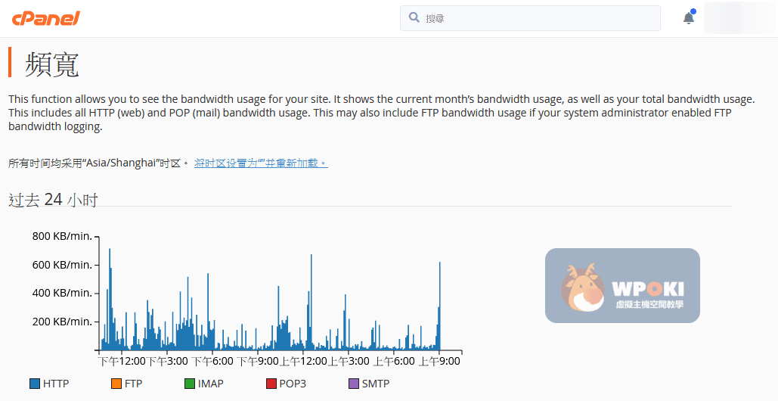Focus the 搜尋 search field
The width and height of the screenshot is (778, 401).
tap(537, 18)
